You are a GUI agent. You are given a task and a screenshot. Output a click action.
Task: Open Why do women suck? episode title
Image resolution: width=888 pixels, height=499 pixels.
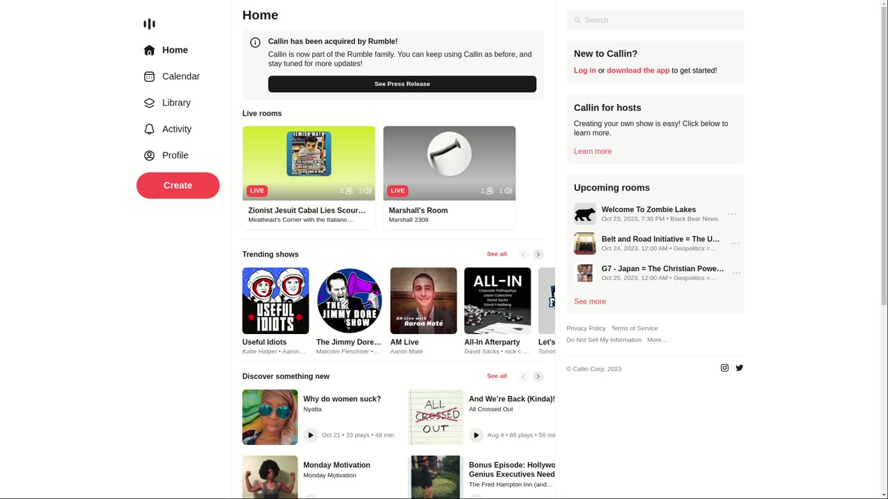(342, 399)
